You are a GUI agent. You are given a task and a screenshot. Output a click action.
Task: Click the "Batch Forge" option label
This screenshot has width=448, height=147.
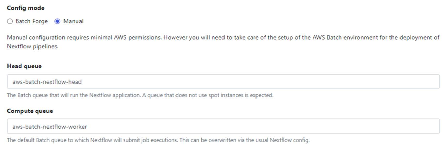pyautogui.click(x=31, y=21)
